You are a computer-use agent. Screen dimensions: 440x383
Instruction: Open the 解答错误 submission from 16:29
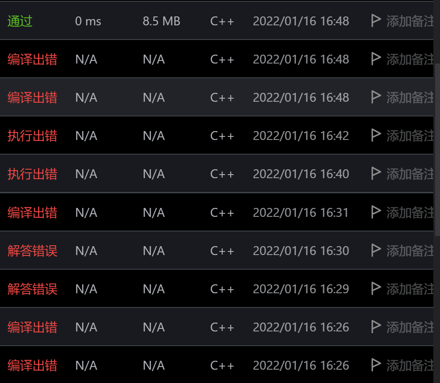32,289
